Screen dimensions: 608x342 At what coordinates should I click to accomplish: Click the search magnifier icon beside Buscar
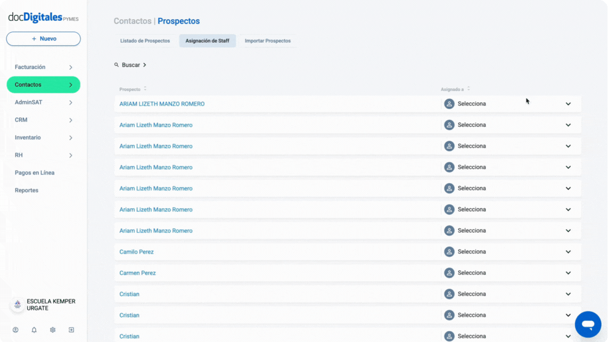point(116,65)
